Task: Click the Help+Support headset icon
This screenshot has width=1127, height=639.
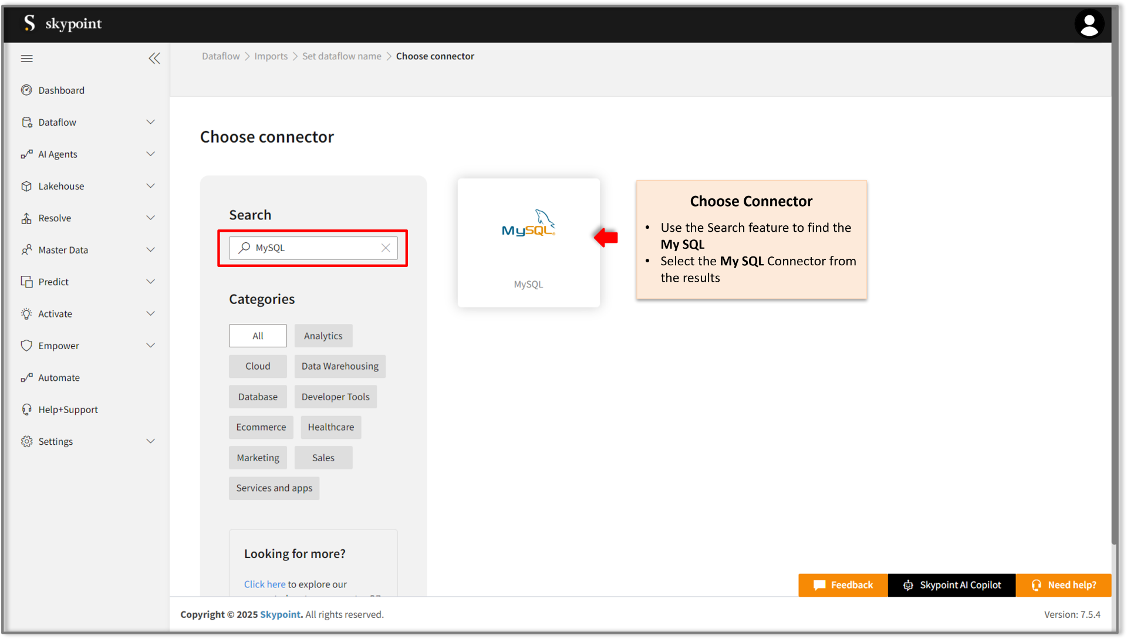Action: (x=26, y=410)
